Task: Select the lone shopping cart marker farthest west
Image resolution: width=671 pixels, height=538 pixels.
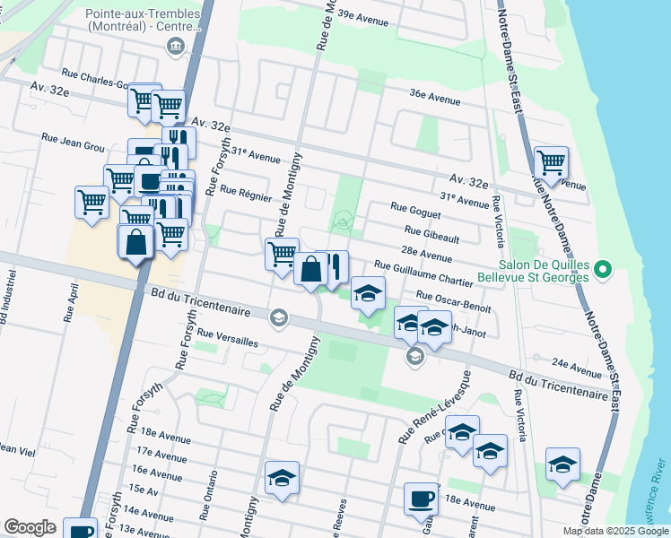Action: [92, 204]
